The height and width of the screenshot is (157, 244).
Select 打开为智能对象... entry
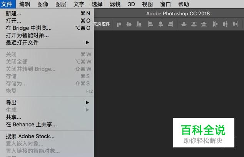coord(47,35)
